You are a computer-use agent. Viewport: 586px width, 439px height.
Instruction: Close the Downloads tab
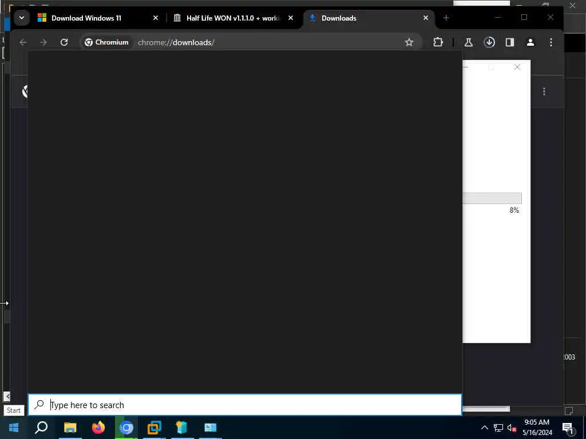[x=425, y=18]
